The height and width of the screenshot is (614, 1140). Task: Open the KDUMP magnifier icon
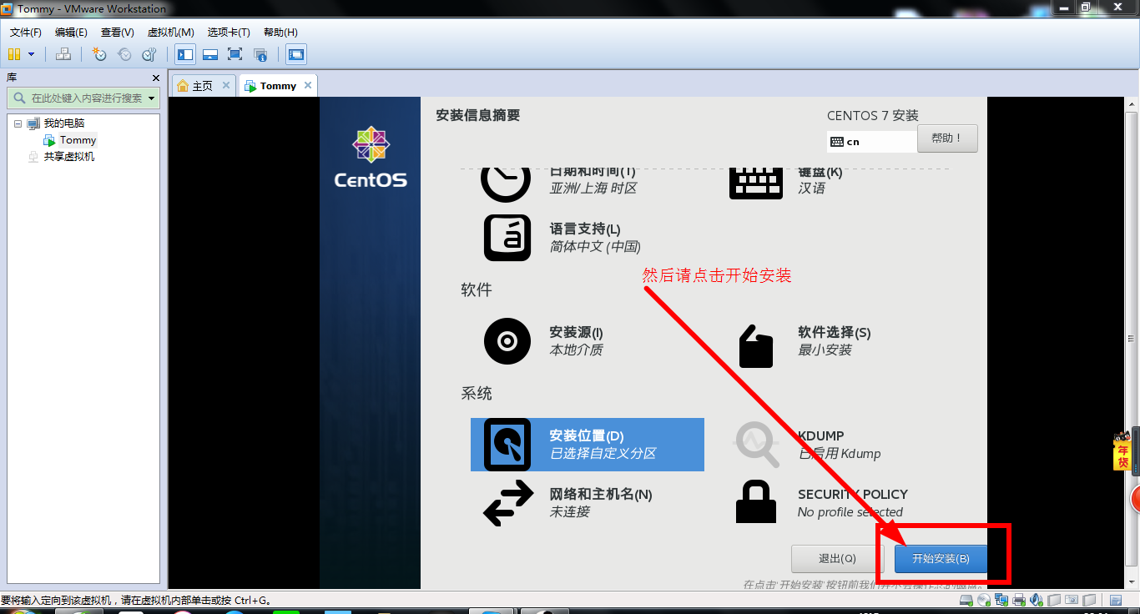click(x=757, y=445)
